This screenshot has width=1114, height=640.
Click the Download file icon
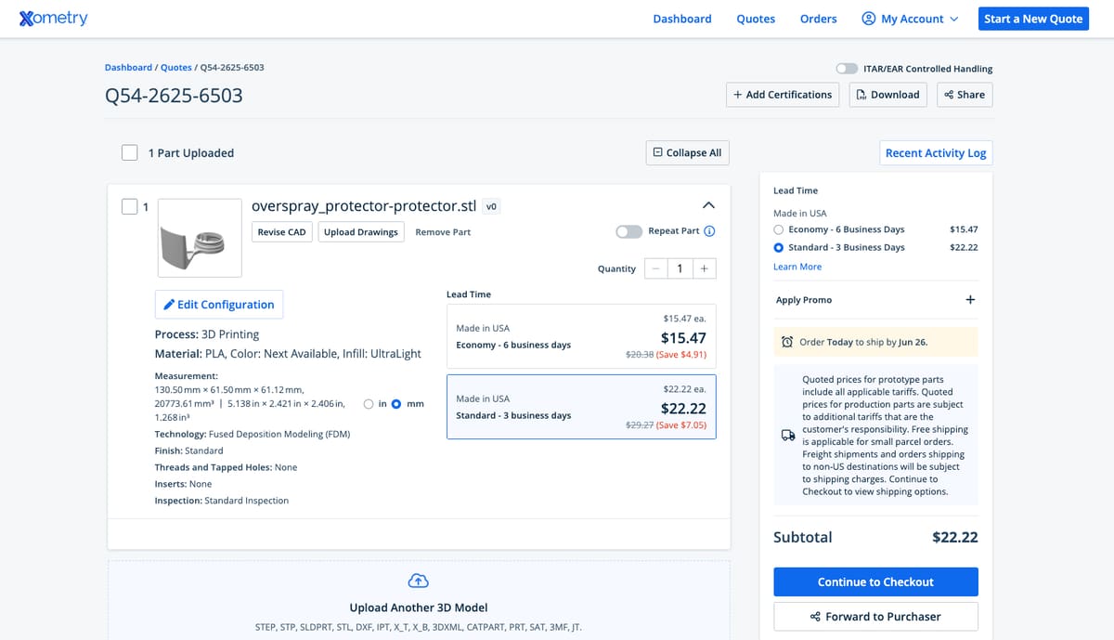[x=861, y=95]
